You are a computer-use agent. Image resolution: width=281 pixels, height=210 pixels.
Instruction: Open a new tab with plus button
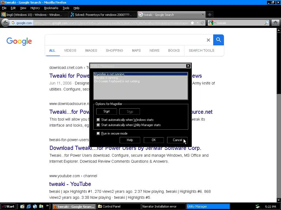(x=209, y=15)
